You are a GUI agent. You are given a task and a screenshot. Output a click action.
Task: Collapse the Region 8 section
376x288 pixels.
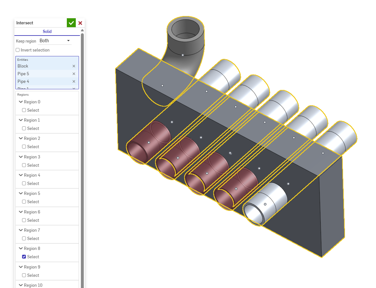point(21,248)
